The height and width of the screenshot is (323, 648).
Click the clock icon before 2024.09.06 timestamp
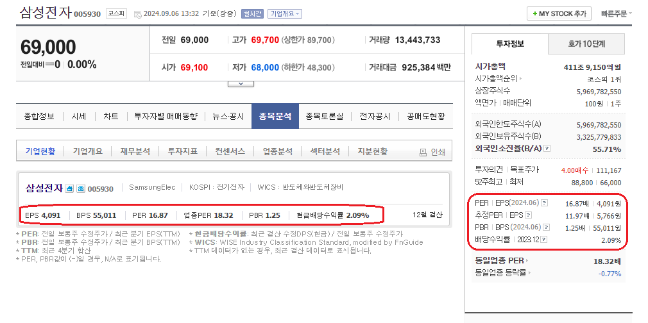click(137, 14)
